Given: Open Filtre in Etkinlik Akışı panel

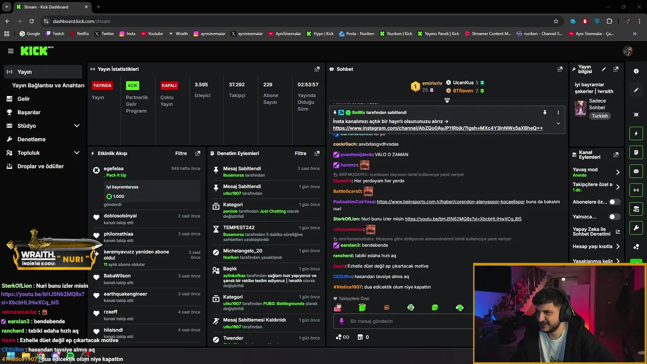Looking at the screenshot, I should (x=181, y=153).
